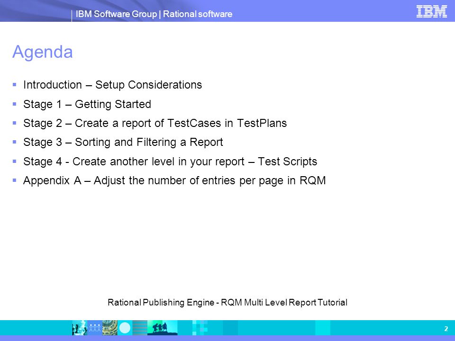455x341 pixels.
Task: Select 'Stage 4 - Create another level' line
Action: point(170,162)
